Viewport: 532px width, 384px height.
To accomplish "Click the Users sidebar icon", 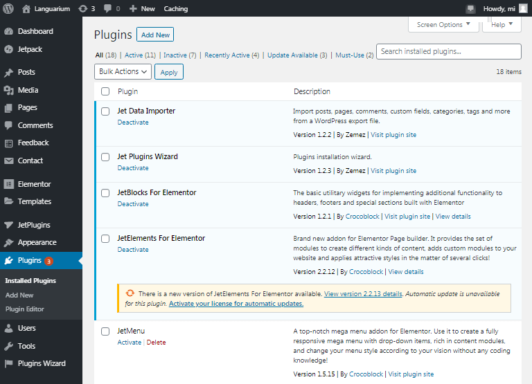I will pyautogui.click(x=9, y=328).
